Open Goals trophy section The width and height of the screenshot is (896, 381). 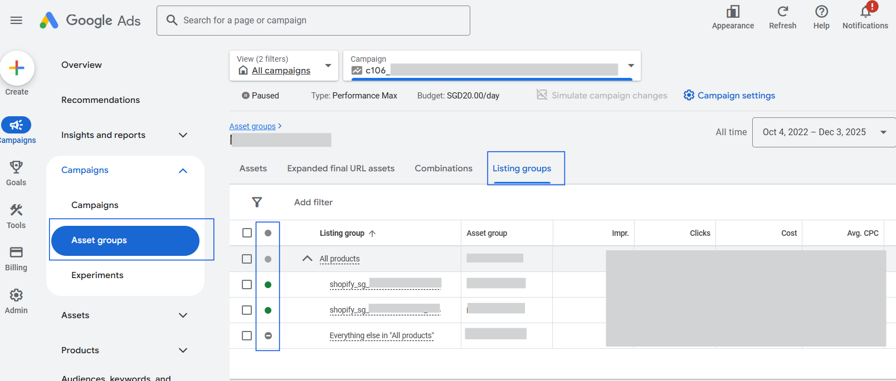pyautogui.click(x=16, y=173)
